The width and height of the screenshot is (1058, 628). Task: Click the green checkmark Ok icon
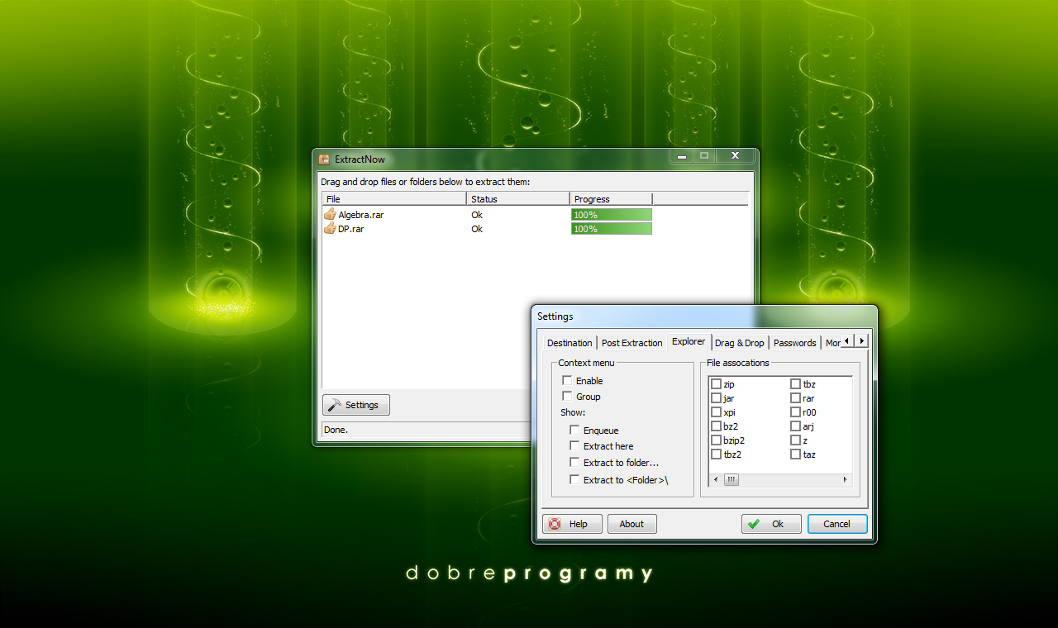pyautogui.click(x=753, y=524)
